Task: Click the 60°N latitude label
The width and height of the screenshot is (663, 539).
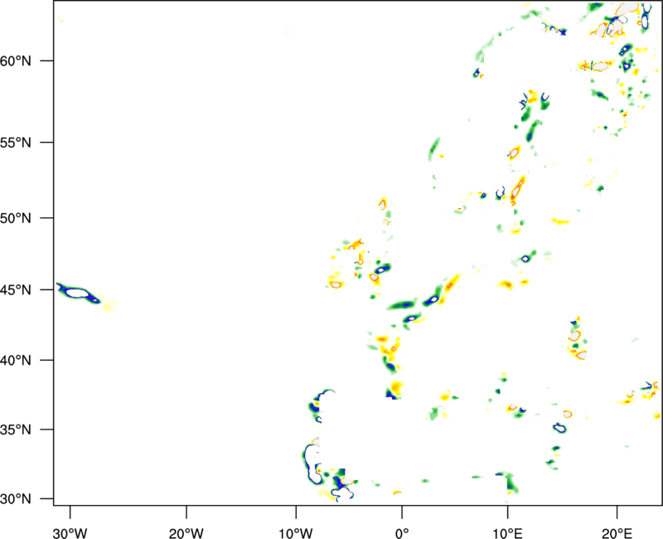Action: click(x=16, y=61)
